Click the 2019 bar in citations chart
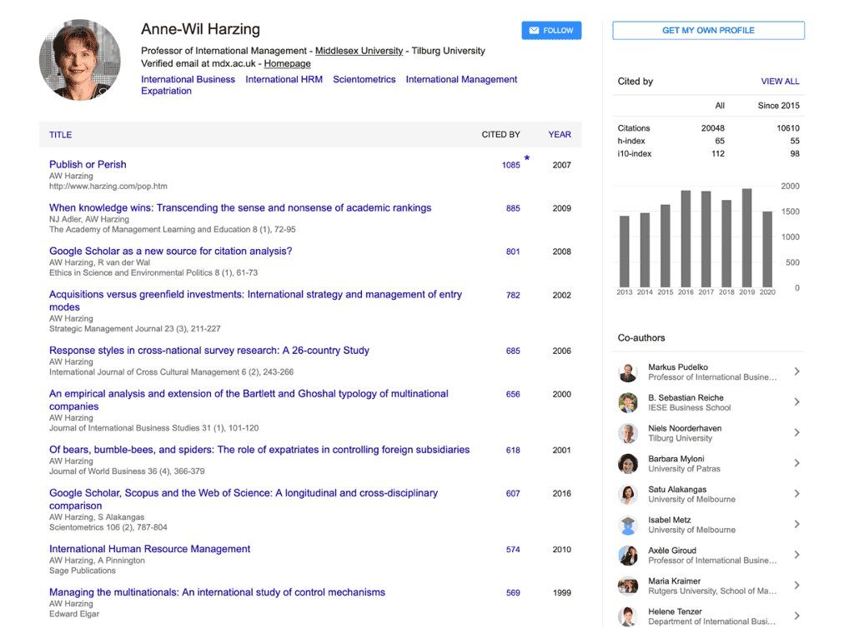This screenshot has height=628, width=849. pos(746,238)
